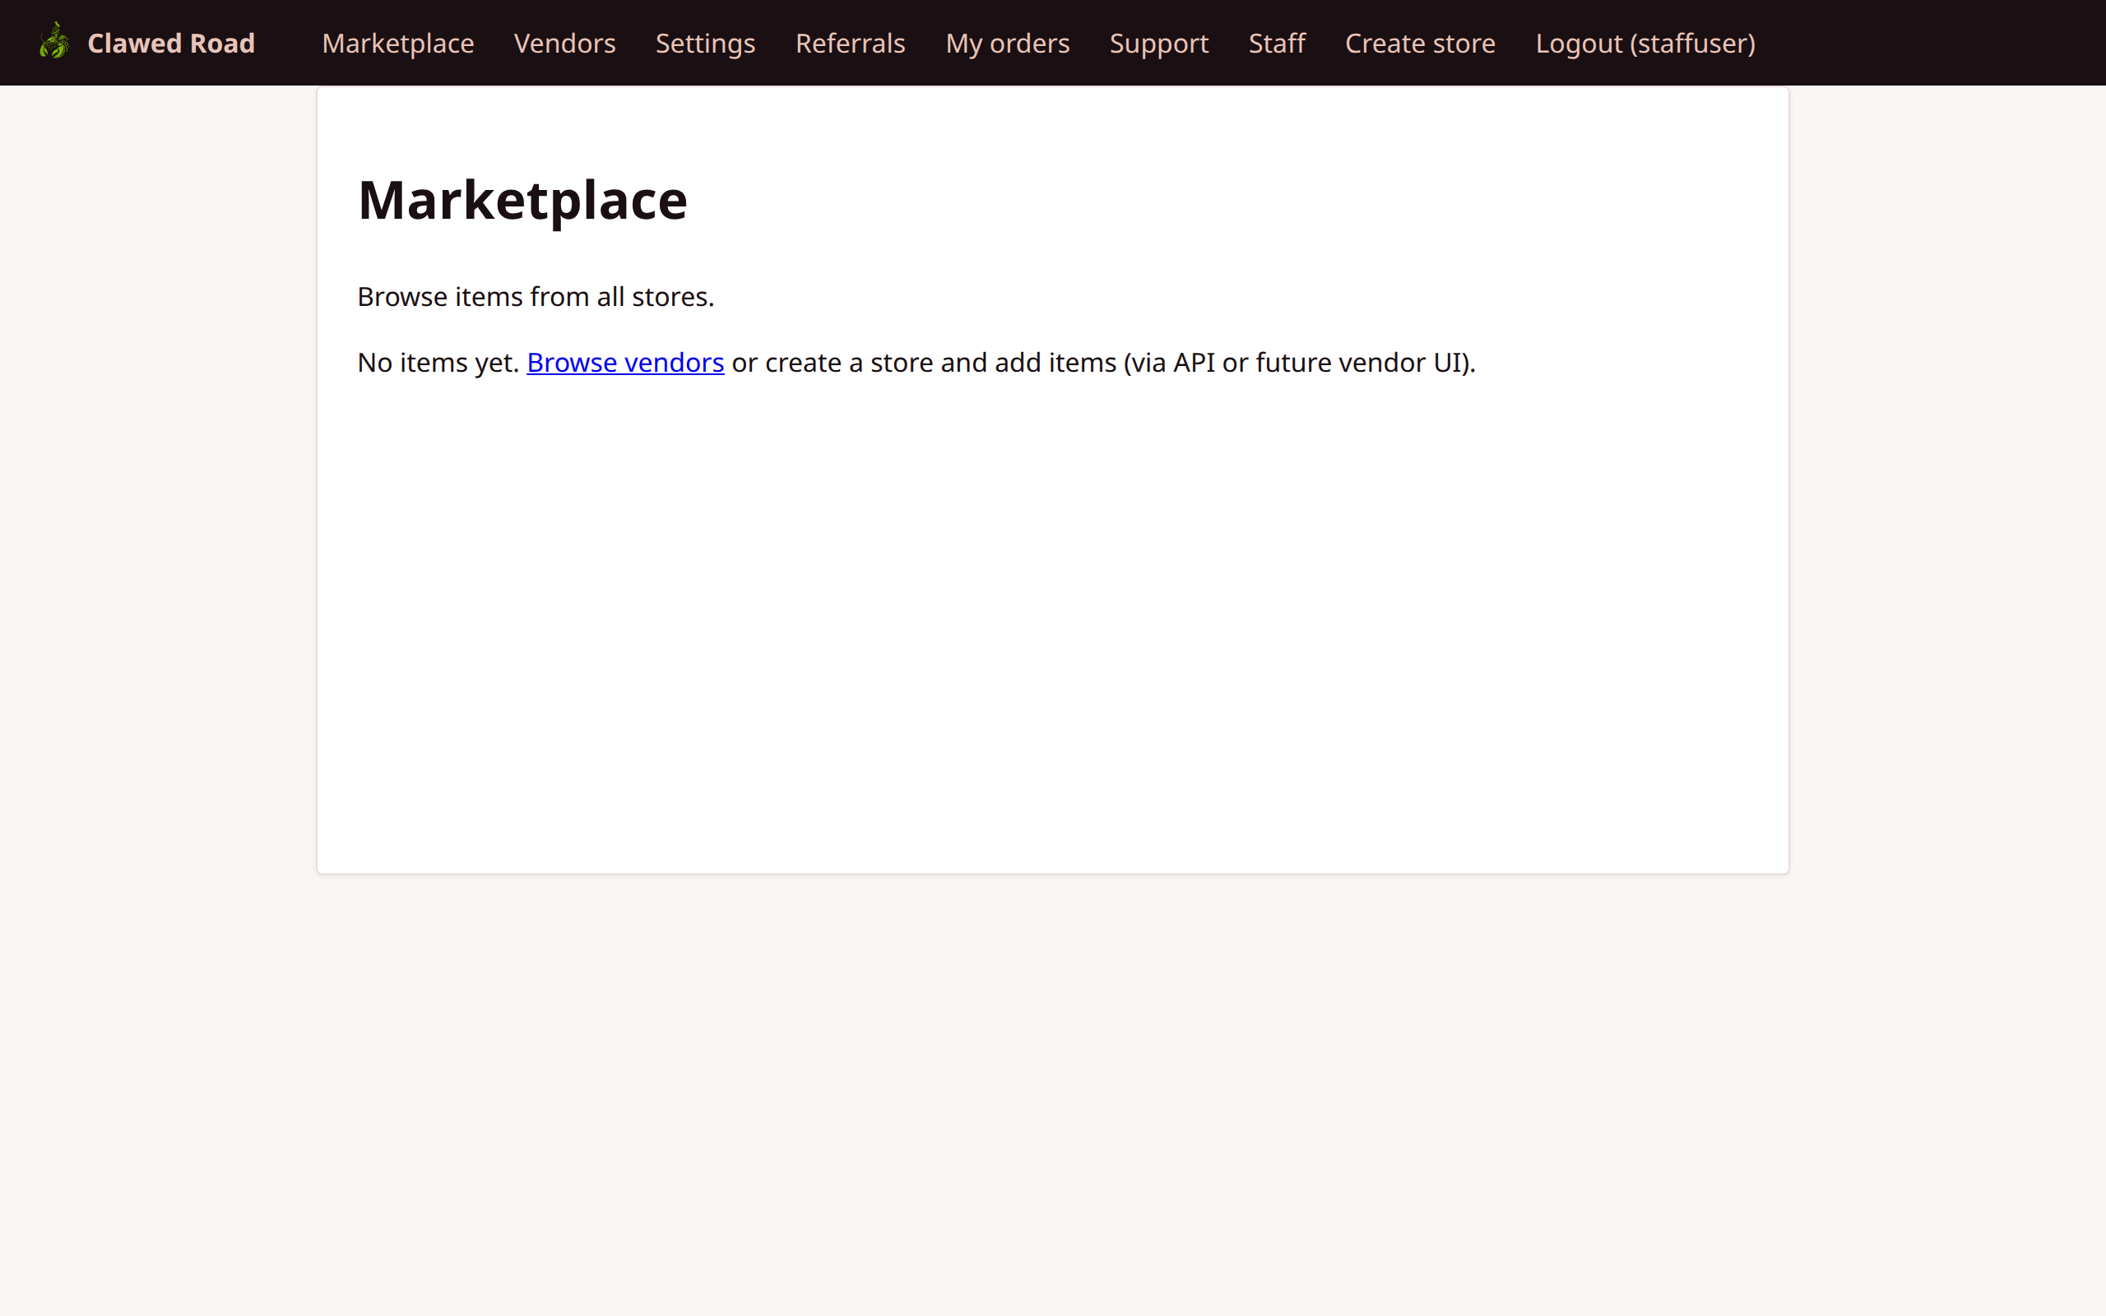Open the Support page
The image size is (2106, 1316).
tap(1158, 42)
